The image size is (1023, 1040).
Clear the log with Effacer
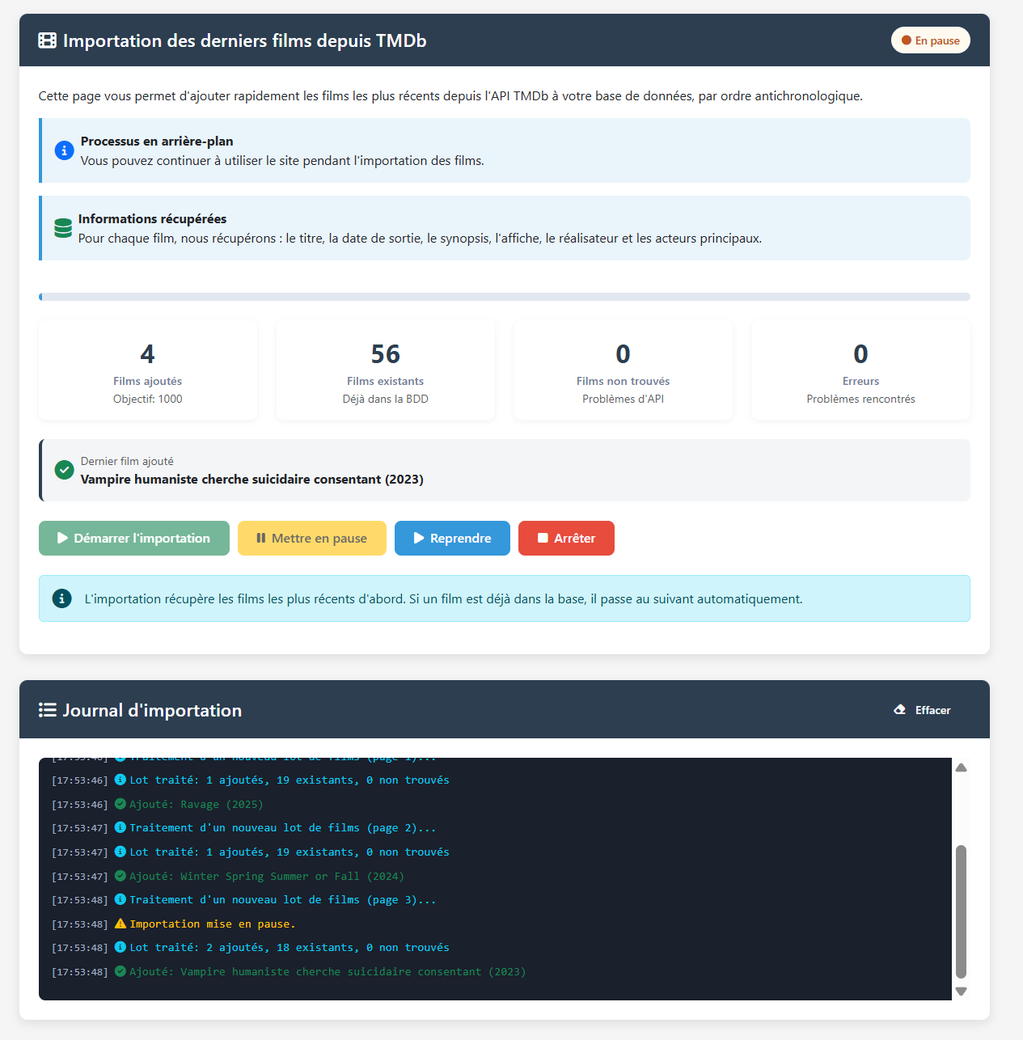click(922, 710)
